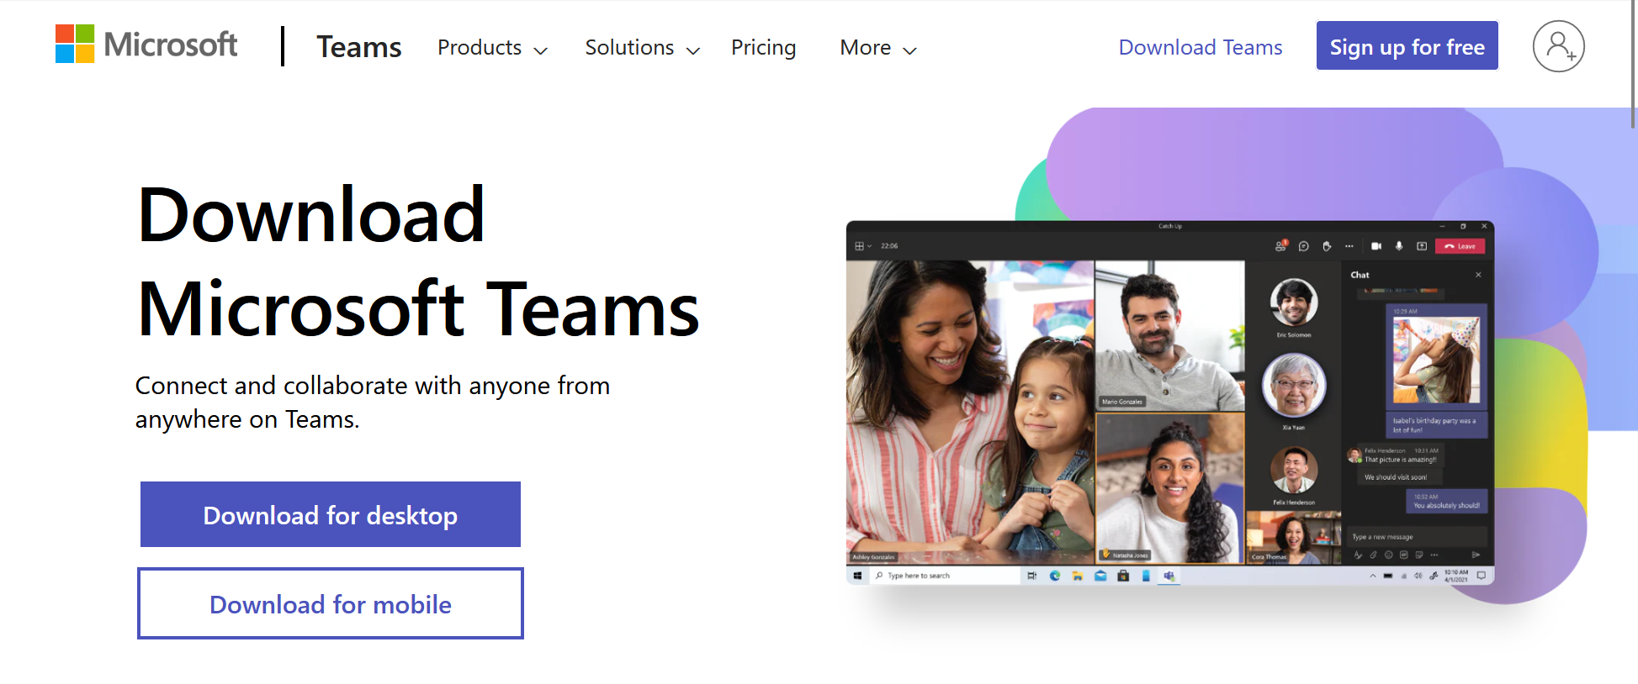Click Download for desktop
Viewport: 1638px width, 684px height.
coord(331,514)
